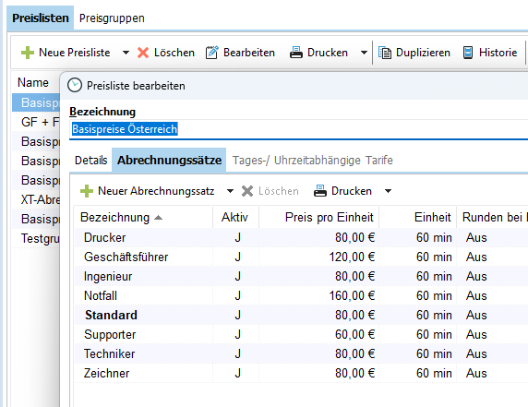Click the Runden bei column header
The height and width of the screenshot is (407, 528).
coord(492,218)
